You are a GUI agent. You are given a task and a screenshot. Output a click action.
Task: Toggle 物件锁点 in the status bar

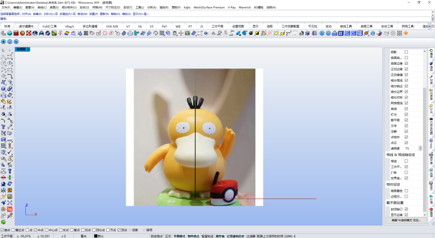193,236
